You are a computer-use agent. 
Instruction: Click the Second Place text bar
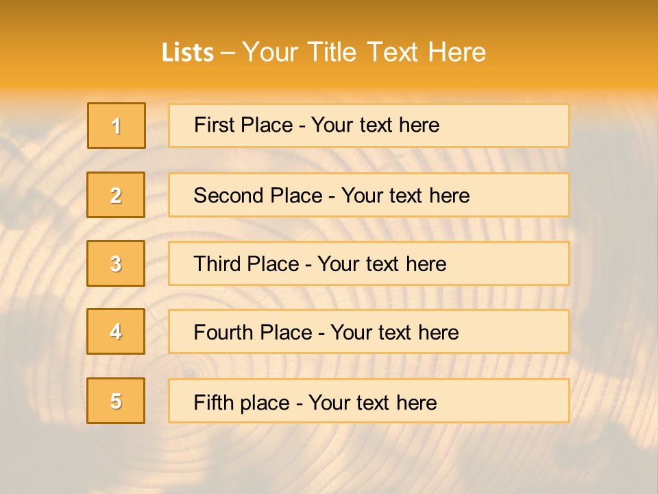pos(369,195)
